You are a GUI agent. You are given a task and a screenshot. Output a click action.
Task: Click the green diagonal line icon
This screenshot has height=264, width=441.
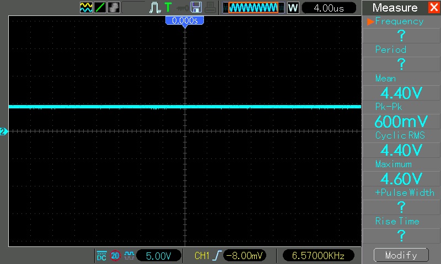coord(100,8)
